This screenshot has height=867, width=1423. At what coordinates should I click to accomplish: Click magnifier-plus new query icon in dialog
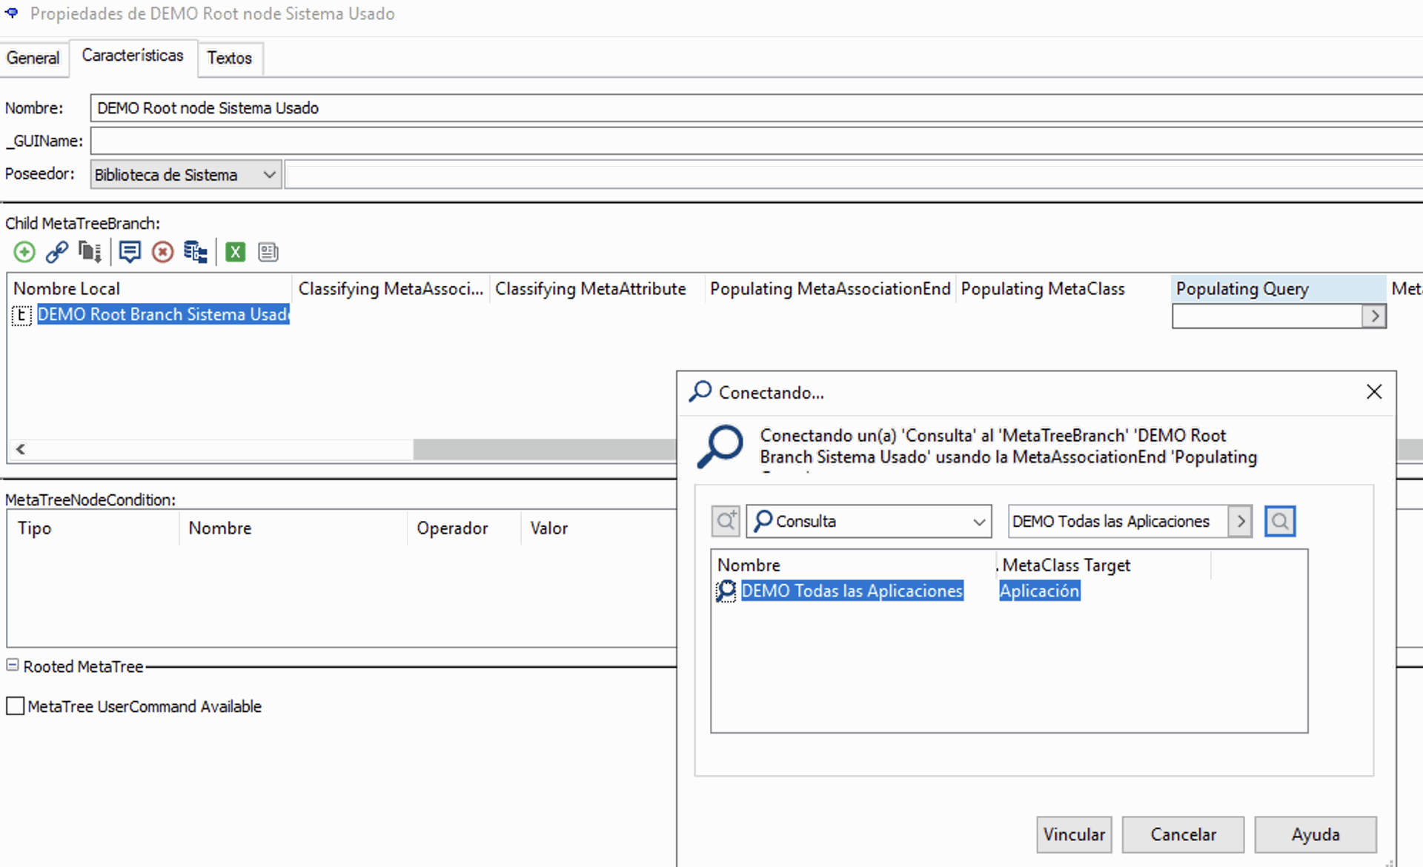726,521
